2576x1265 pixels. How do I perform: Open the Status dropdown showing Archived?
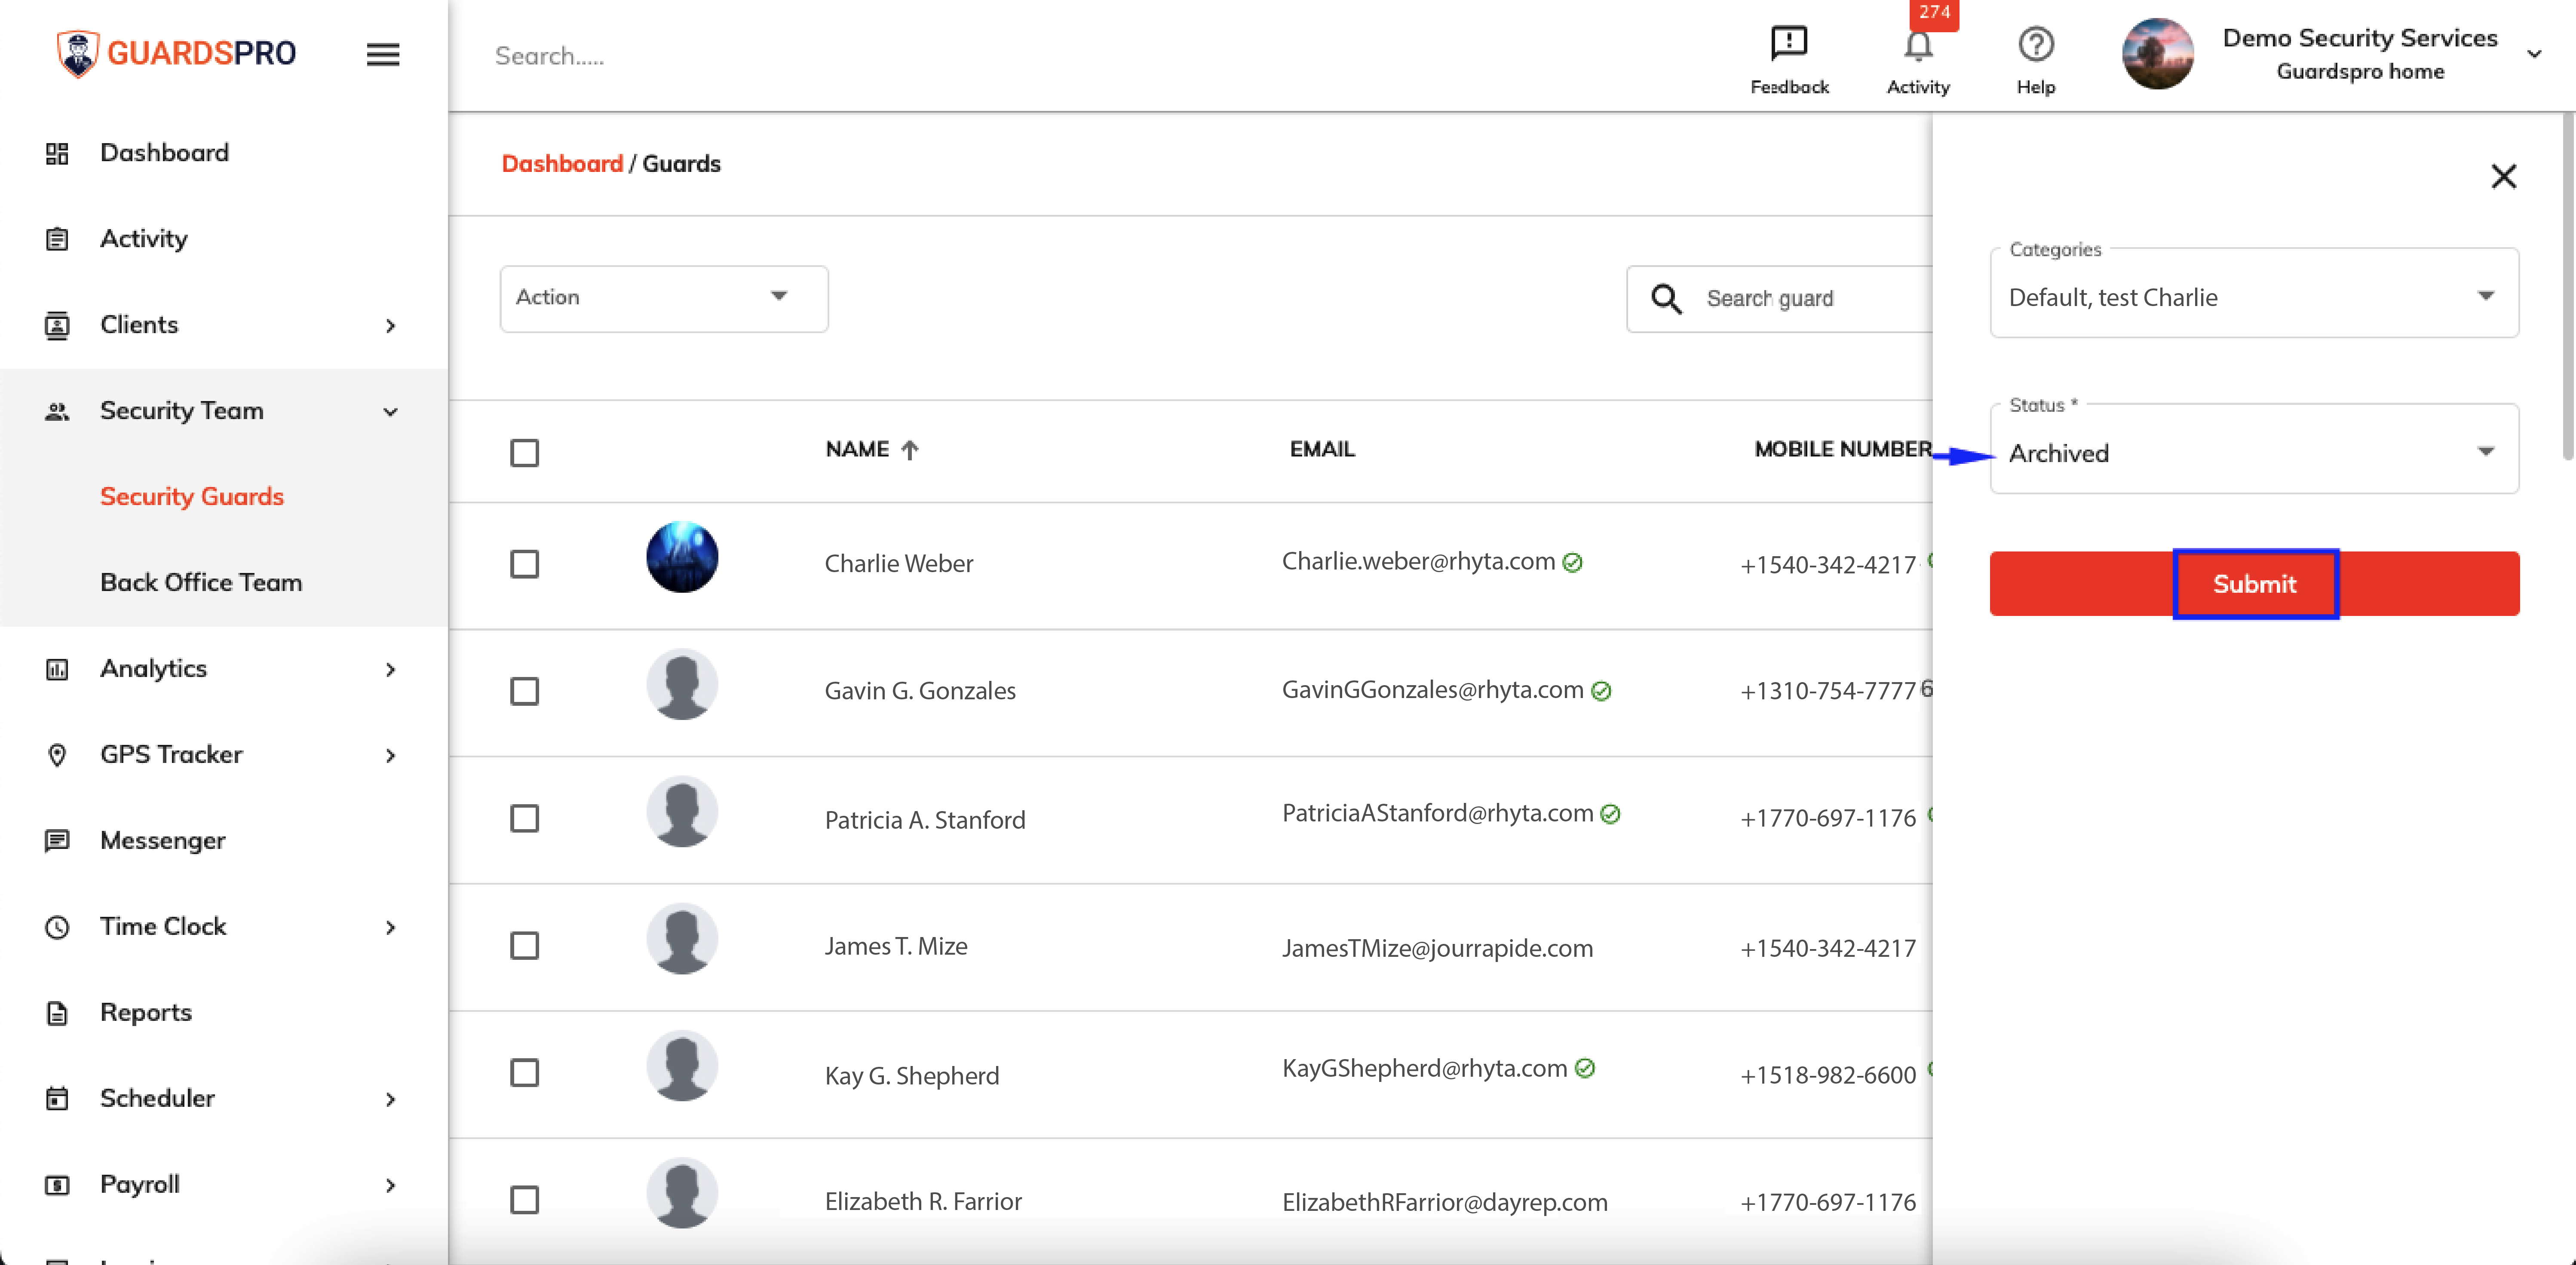(x=2254, y=450)
